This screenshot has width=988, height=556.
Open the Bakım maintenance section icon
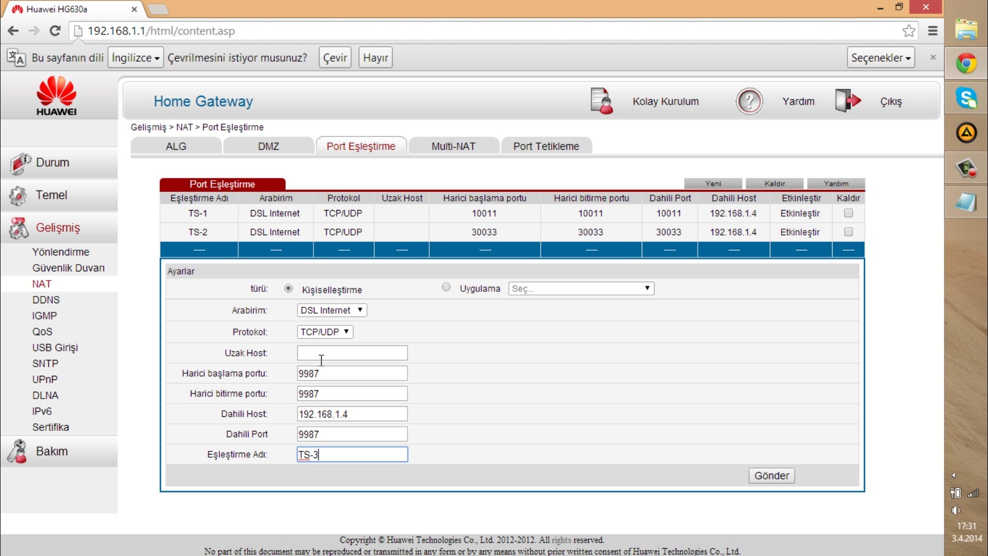pyautogui.click(x=18, y=451)
